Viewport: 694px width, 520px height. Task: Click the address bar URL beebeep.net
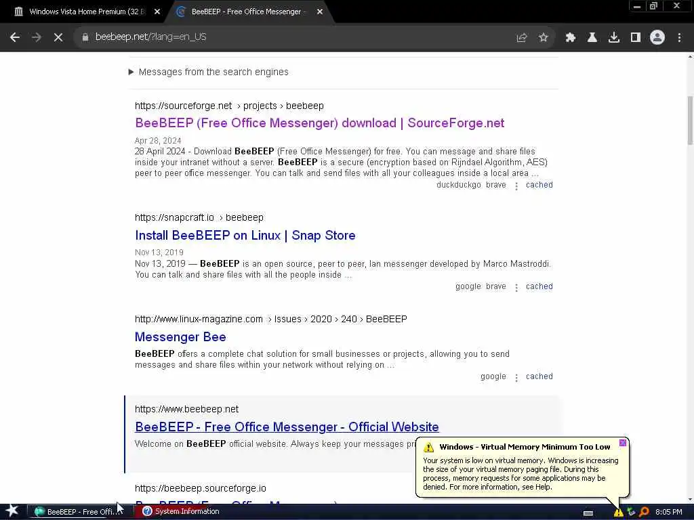151,37
